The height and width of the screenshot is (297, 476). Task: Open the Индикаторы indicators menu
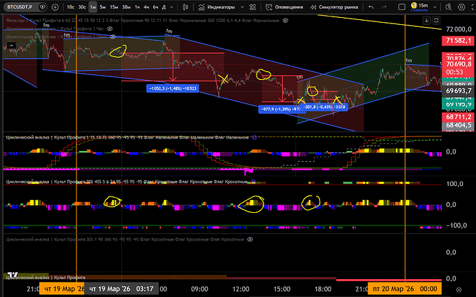[212, 6]
